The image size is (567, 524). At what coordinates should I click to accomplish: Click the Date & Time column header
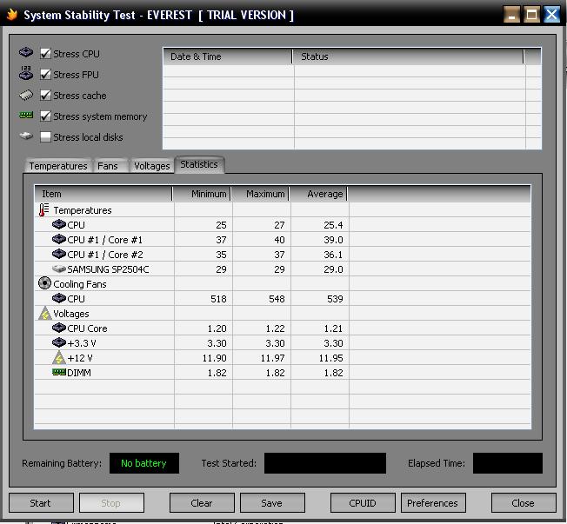click(228, 56)
